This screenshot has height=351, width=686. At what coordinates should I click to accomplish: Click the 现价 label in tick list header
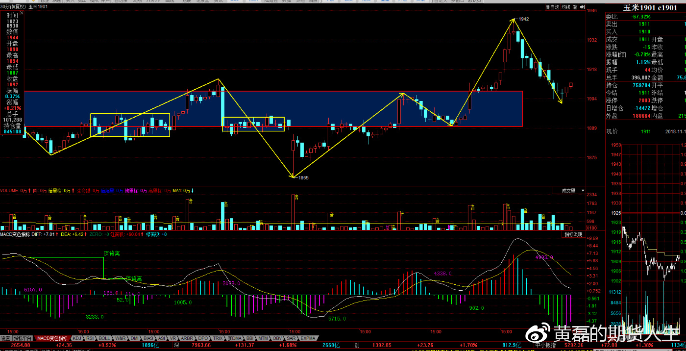(612, 131)
